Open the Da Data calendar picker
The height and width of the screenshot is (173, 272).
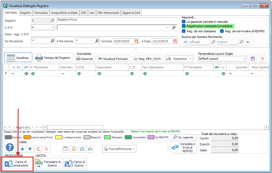click(137, 41)
